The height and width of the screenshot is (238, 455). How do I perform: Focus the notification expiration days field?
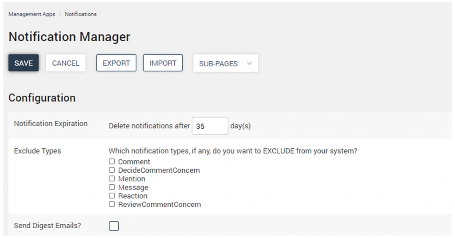tap(210, 126)
